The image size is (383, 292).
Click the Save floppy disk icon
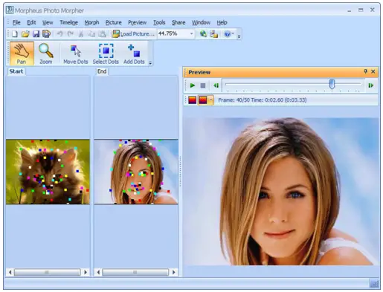(36, 33)
